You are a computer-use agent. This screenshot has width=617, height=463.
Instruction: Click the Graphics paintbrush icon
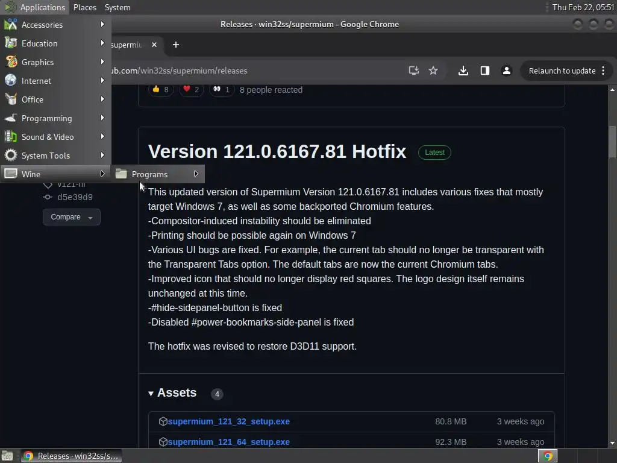pyautogui.click(x=11, y=62)
